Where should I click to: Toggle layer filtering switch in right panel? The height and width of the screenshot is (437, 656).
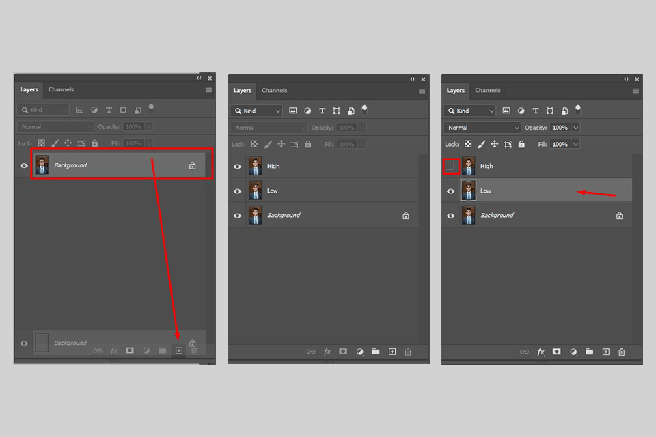click(578, 110)
